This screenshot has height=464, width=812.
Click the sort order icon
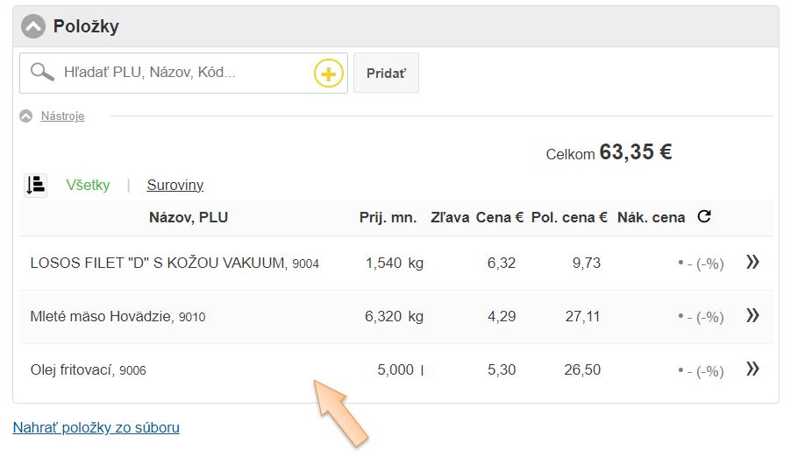click(35, 185)
